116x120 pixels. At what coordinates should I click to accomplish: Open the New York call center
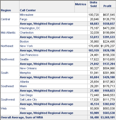coord(26,46)
